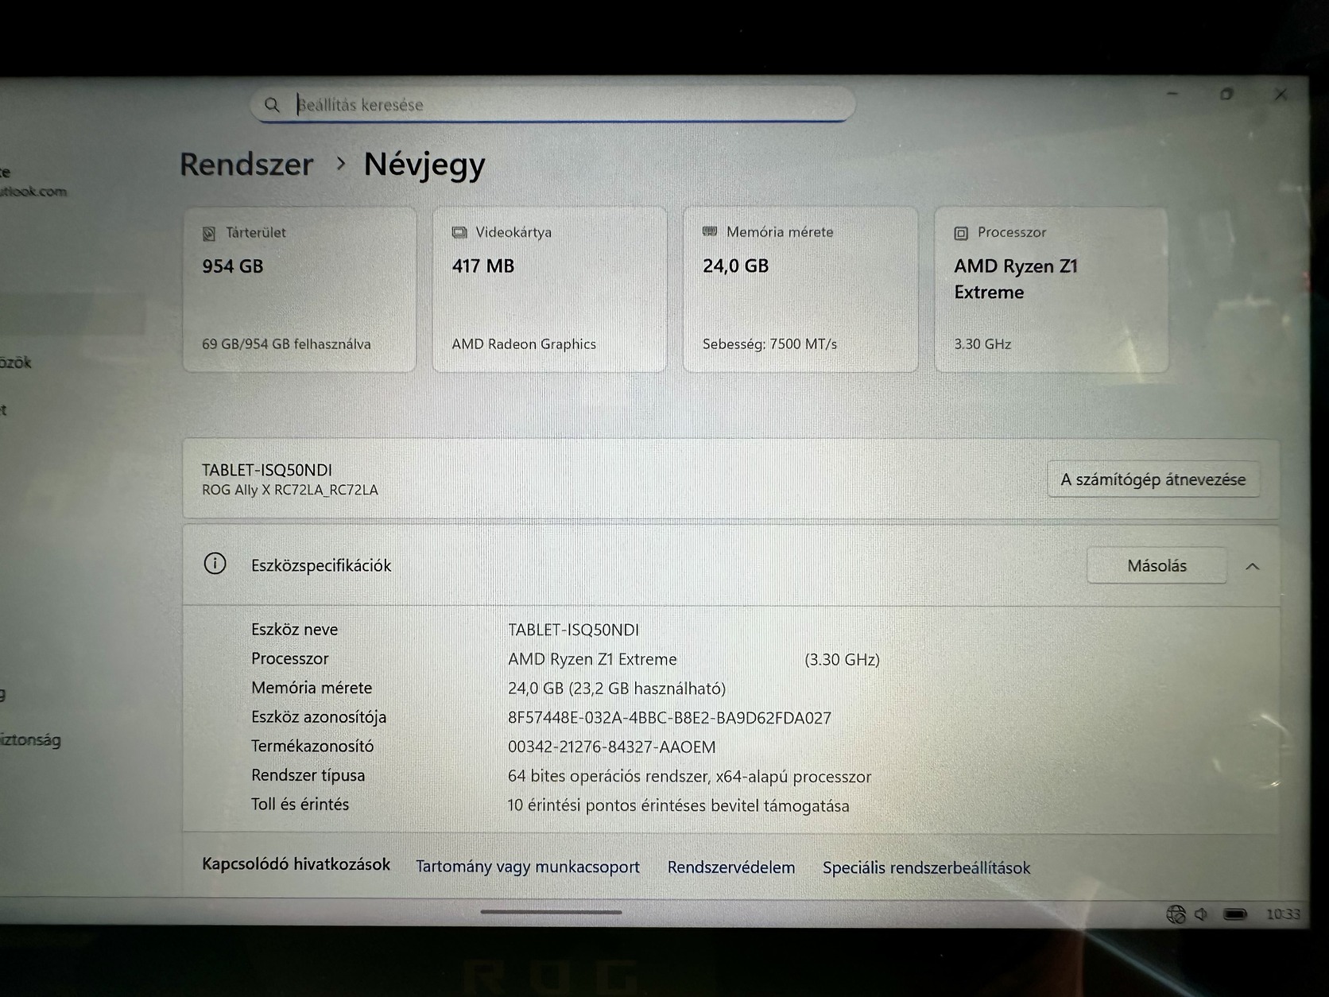Open the network icon in the system tray

click(1176, 914)
